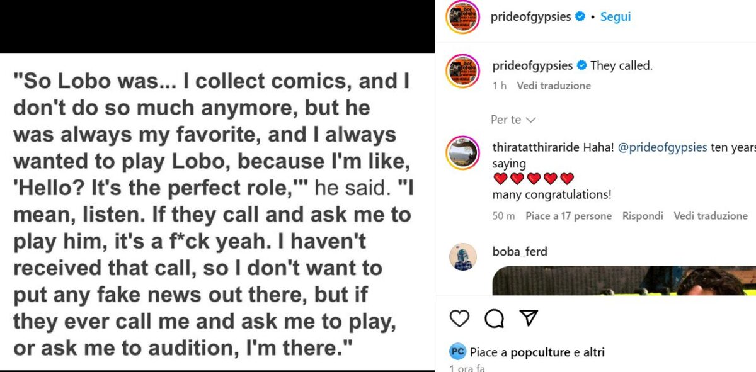Open the image in boba_ferd's comment
Screen dimensions: 756x372
tap(624, 281)
